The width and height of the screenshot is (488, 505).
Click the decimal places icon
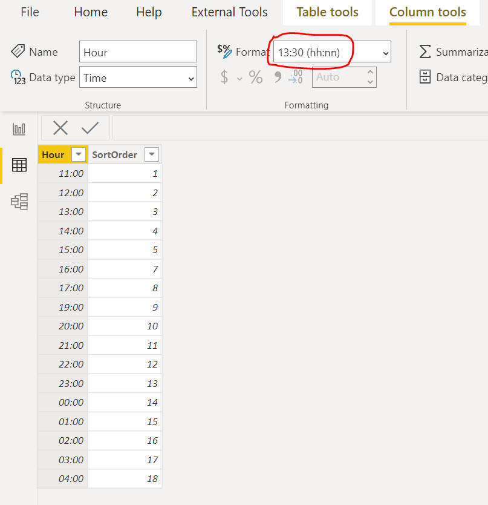pos(296,77)
